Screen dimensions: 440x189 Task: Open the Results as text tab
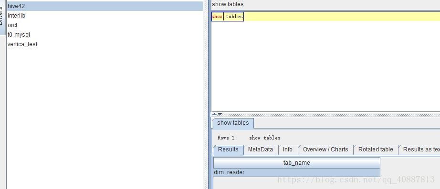pyautogui.click(x=419, y=149)
